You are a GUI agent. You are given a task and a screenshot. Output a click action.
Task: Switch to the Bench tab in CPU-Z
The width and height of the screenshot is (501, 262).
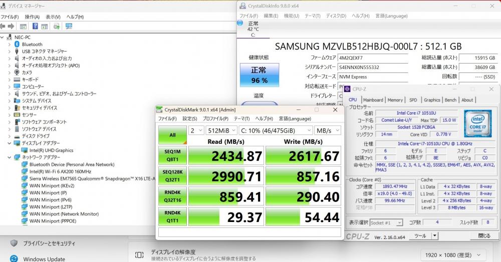click(450, 100)
